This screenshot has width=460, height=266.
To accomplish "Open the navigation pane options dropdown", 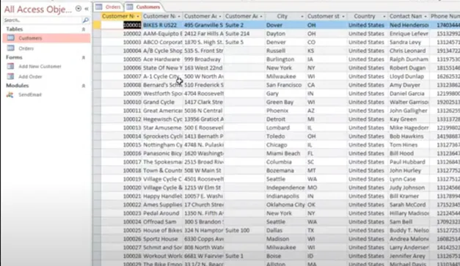I will coord(79,9).
